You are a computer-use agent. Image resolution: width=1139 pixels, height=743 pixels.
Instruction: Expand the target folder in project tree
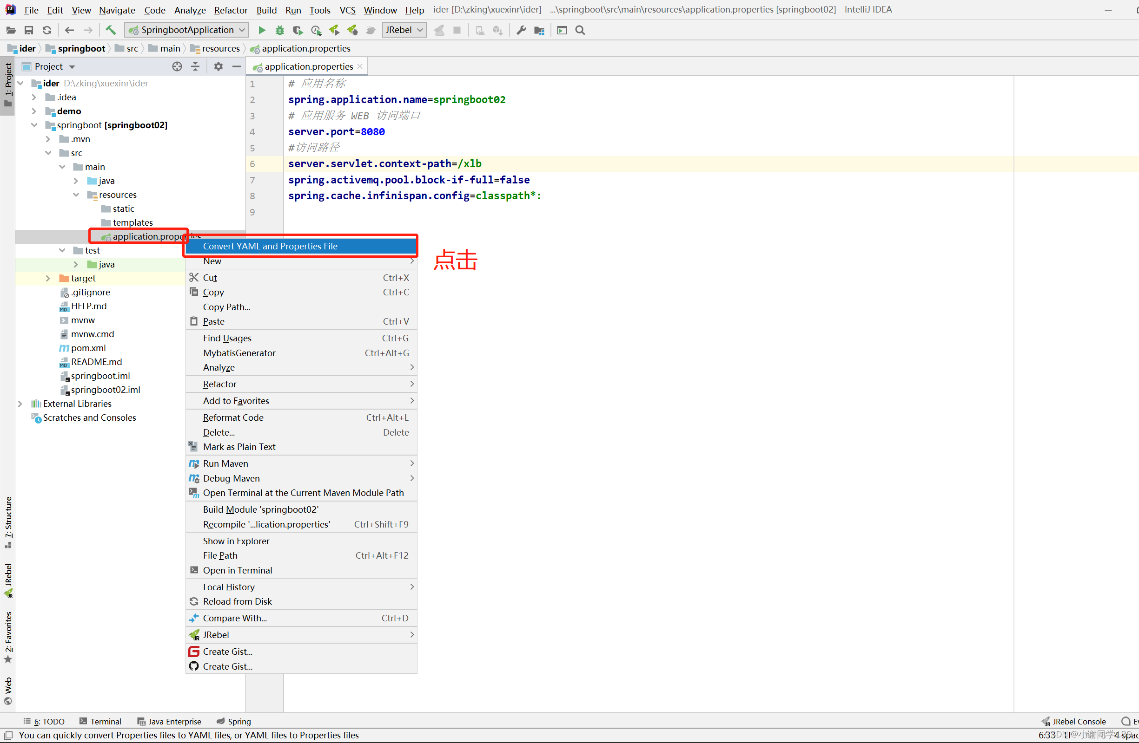tap(48, 278)
